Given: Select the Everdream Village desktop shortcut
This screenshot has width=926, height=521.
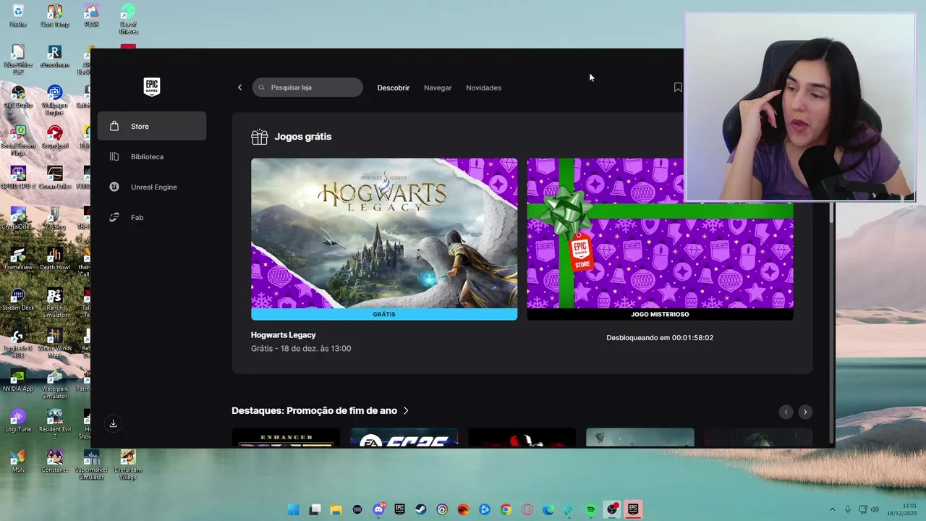Looking at the screenshot, I should pyautogui.click(x=128, y=465).
